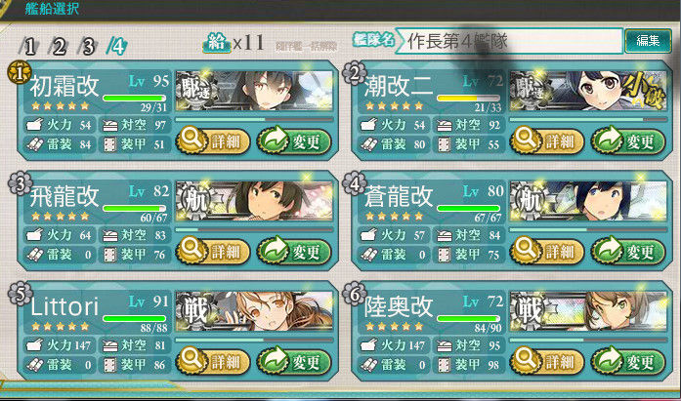Viewport: 681px width, 401px height.
Task: Click the 飛龍改 carrier portrait banner
Action: 254,201
